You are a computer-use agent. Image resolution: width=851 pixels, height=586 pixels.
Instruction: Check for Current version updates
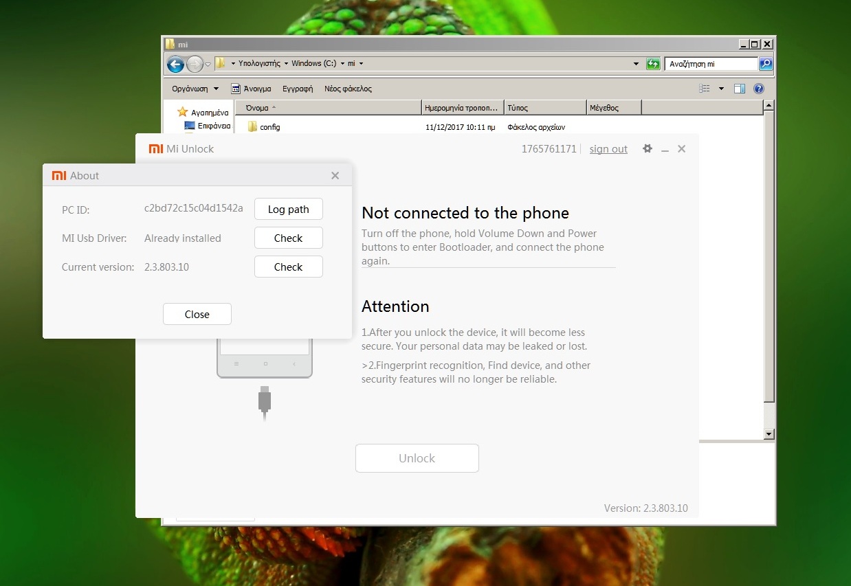click(288, 267)
